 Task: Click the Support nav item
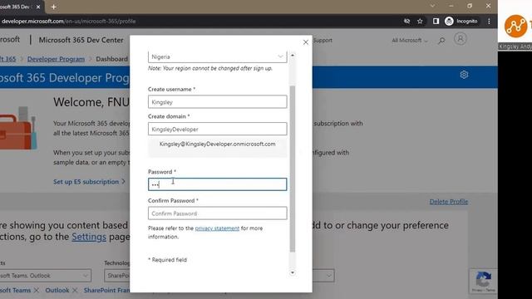[x=323, y=41]
